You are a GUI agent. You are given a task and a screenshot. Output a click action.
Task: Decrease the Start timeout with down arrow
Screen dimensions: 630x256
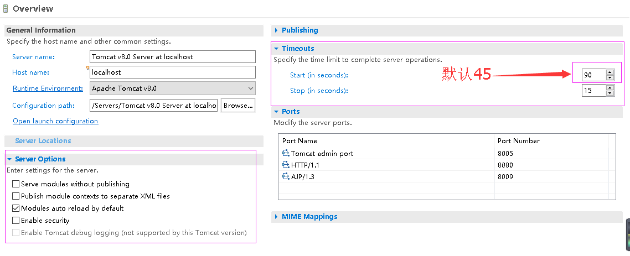(610, 77)
